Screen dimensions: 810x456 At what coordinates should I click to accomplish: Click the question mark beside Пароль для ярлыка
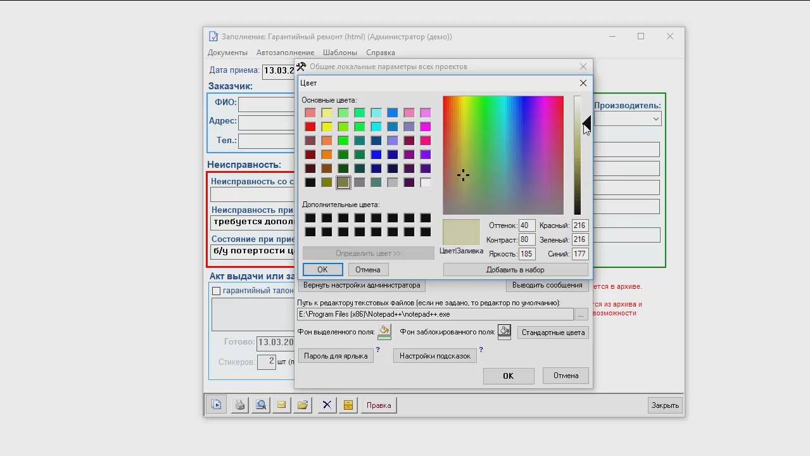[x=378, y=350]
